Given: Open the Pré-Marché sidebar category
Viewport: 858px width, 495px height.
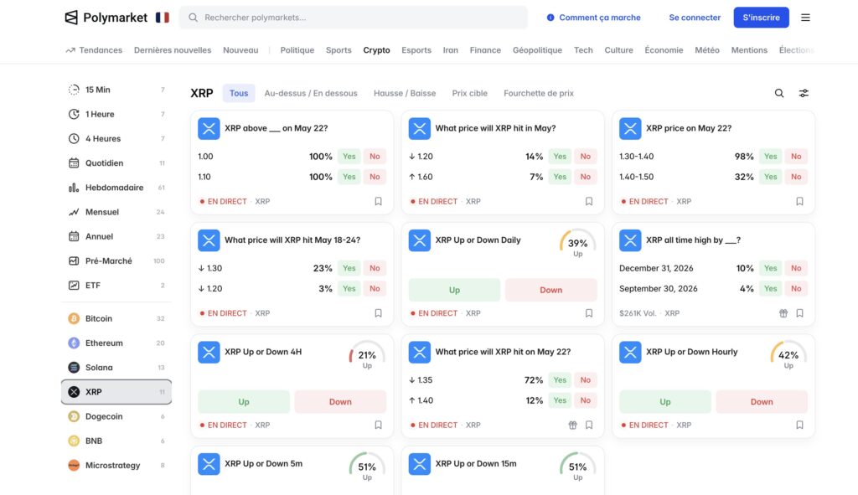Looking at the screenshot, I should click(x=116, y=260).
